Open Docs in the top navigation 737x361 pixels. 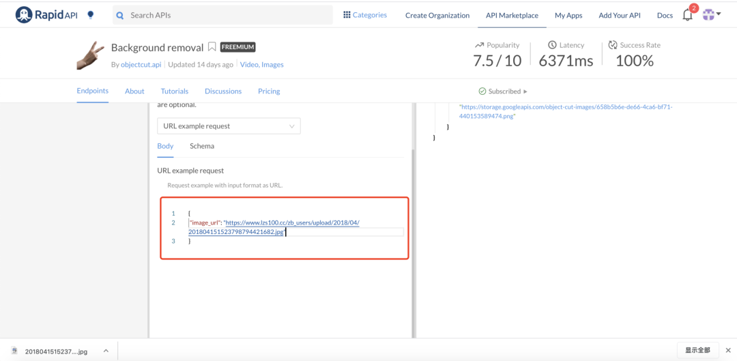point(665,16)
